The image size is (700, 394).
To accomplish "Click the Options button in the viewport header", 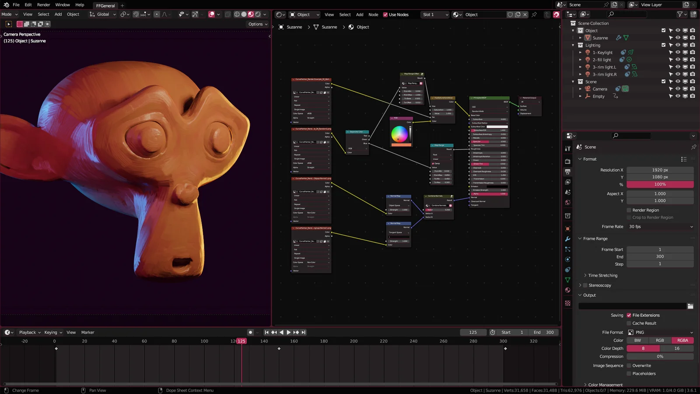I will click(x=257, y=24).
